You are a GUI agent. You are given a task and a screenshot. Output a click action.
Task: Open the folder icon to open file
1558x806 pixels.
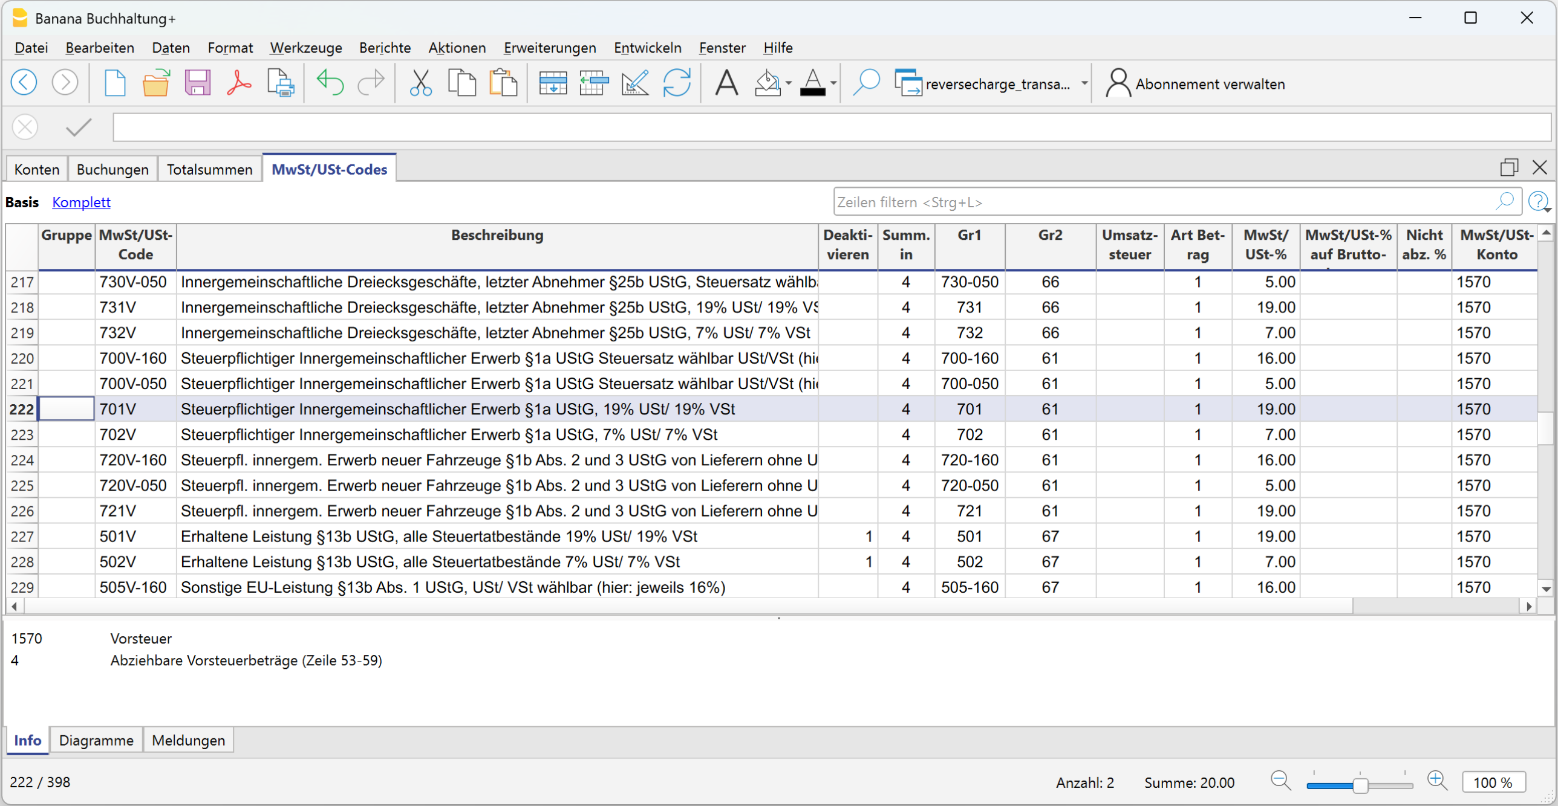click(155, 83)
